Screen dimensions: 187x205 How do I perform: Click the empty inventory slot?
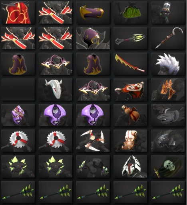coord(18,90)
